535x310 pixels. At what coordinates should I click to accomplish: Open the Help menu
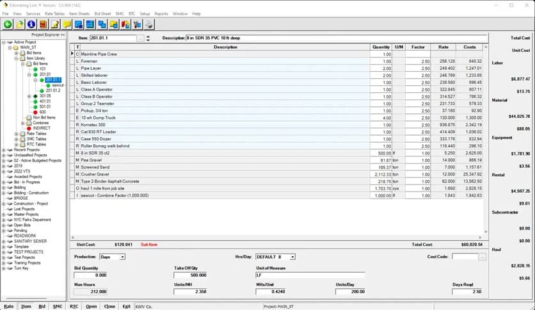pos(196,13)
